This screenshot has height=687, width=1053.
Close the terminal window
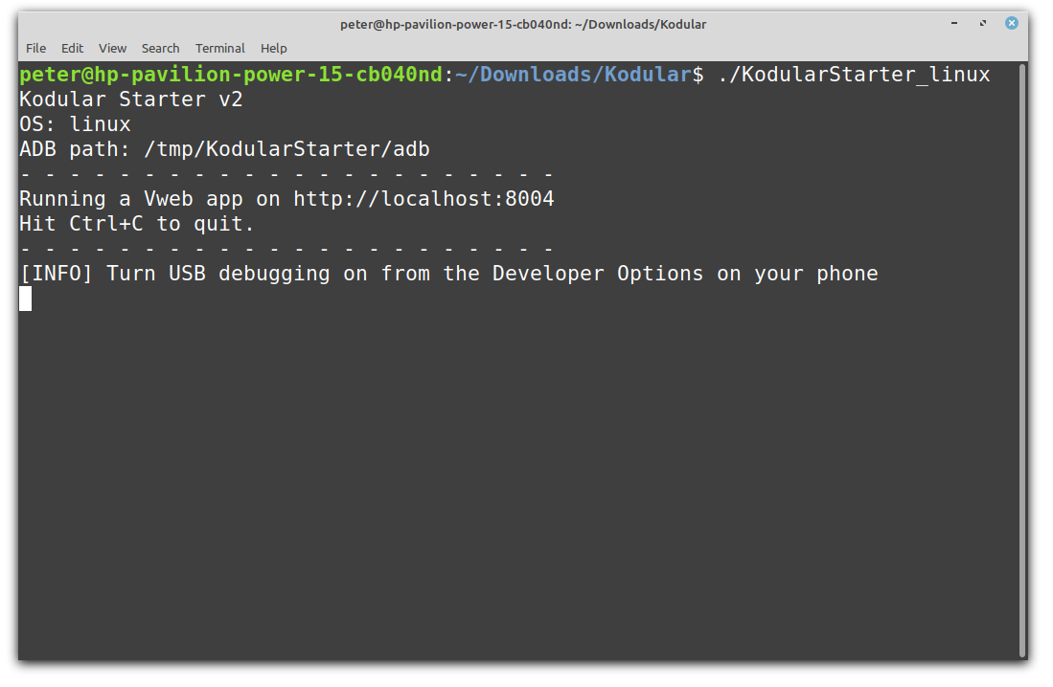(1012, 24)
